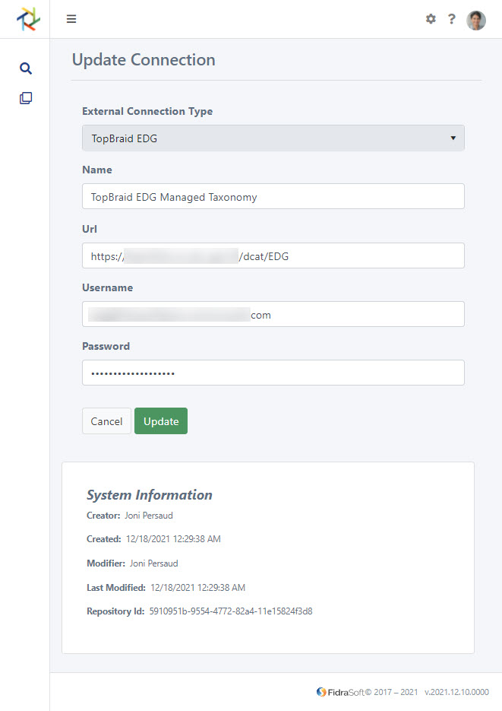The height and width of the screenshot is (711, 502).
Task: Click the Password field
Action: point(273,373)
